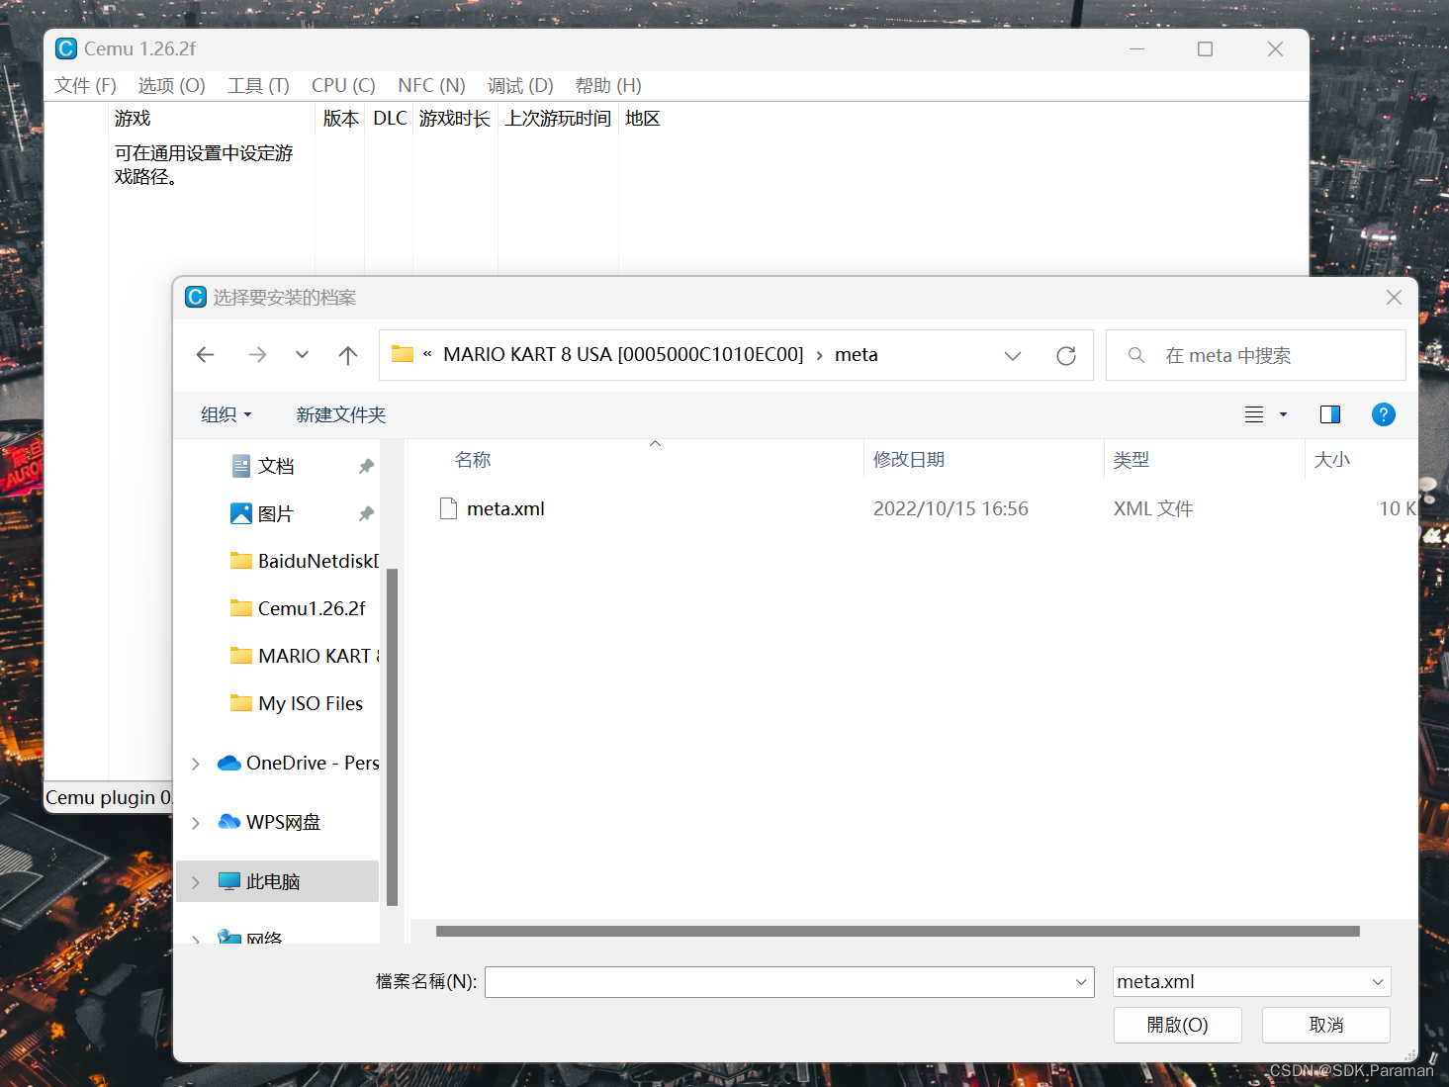This screenshot has width=1449, height=1087.
Task: Expand the address bar history dropdown
Action: click(x=1013, y=355)
